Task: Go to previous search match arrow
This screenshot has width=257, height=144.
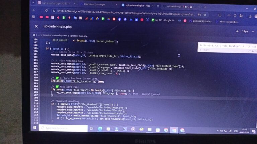Action: pos(243,46)
